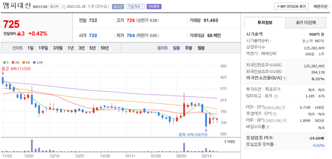Click help icon next to PER EPS(2021.09)
Viewport: 332px width, 159px height.
[284, 108]
